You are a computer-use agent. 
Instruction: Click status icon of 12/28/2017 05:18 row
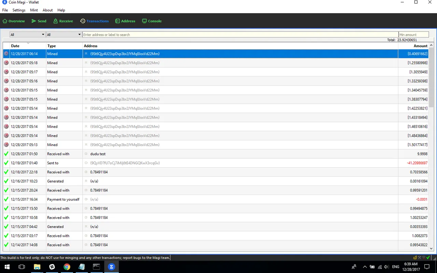(x=6, y=63)
